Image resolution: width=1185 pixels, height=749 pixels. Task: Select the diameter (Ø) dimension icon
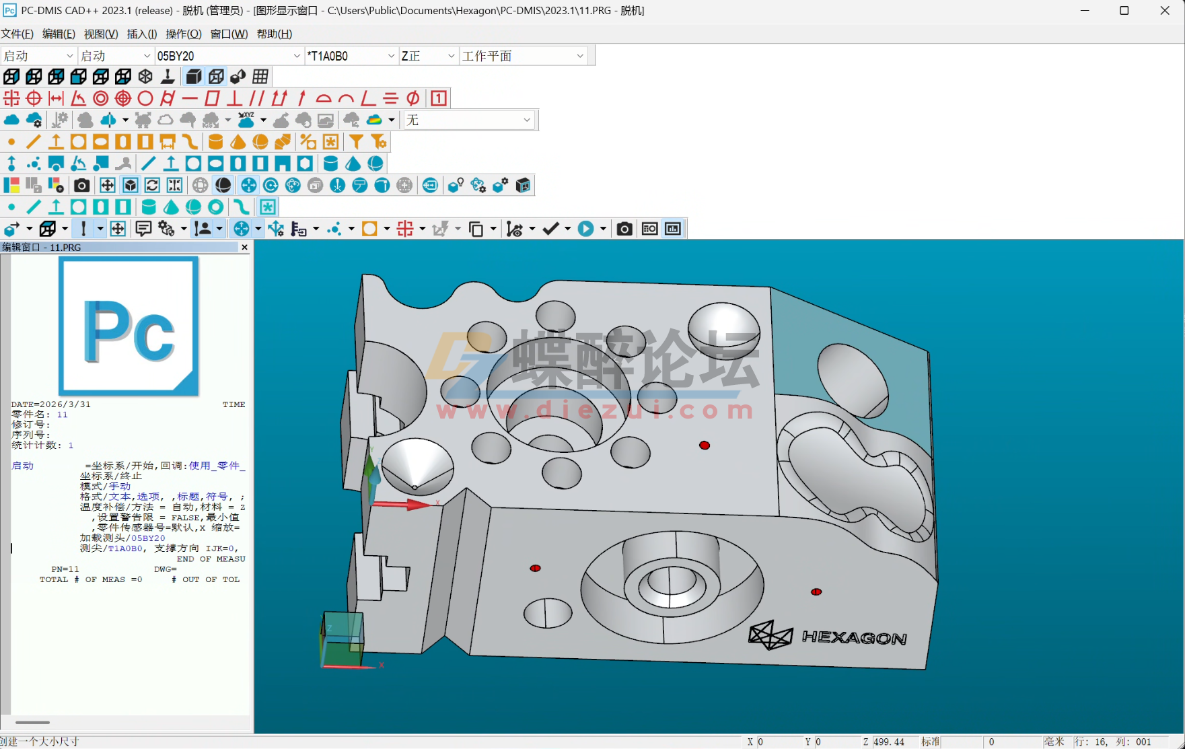coord(412,98)
